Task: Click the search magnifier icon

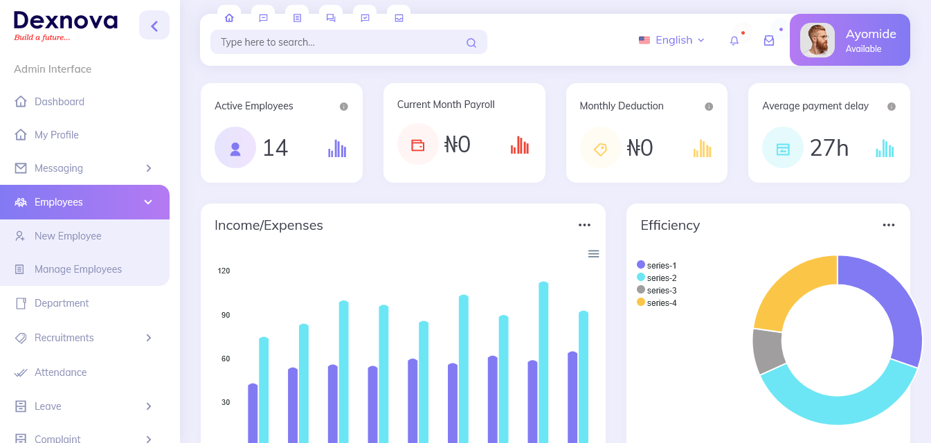Action: point(471,43)
